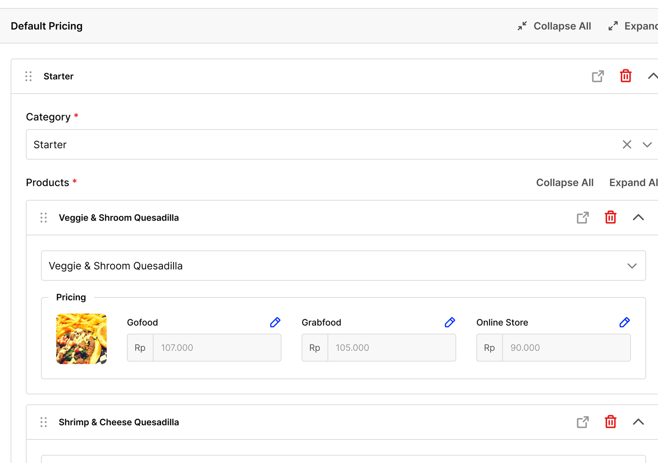The height and width of the screenshot is (463, 658).
Task: Click the Veggie & Shroom Quesadilla drag handle
Action: click(x=44, y=217)
